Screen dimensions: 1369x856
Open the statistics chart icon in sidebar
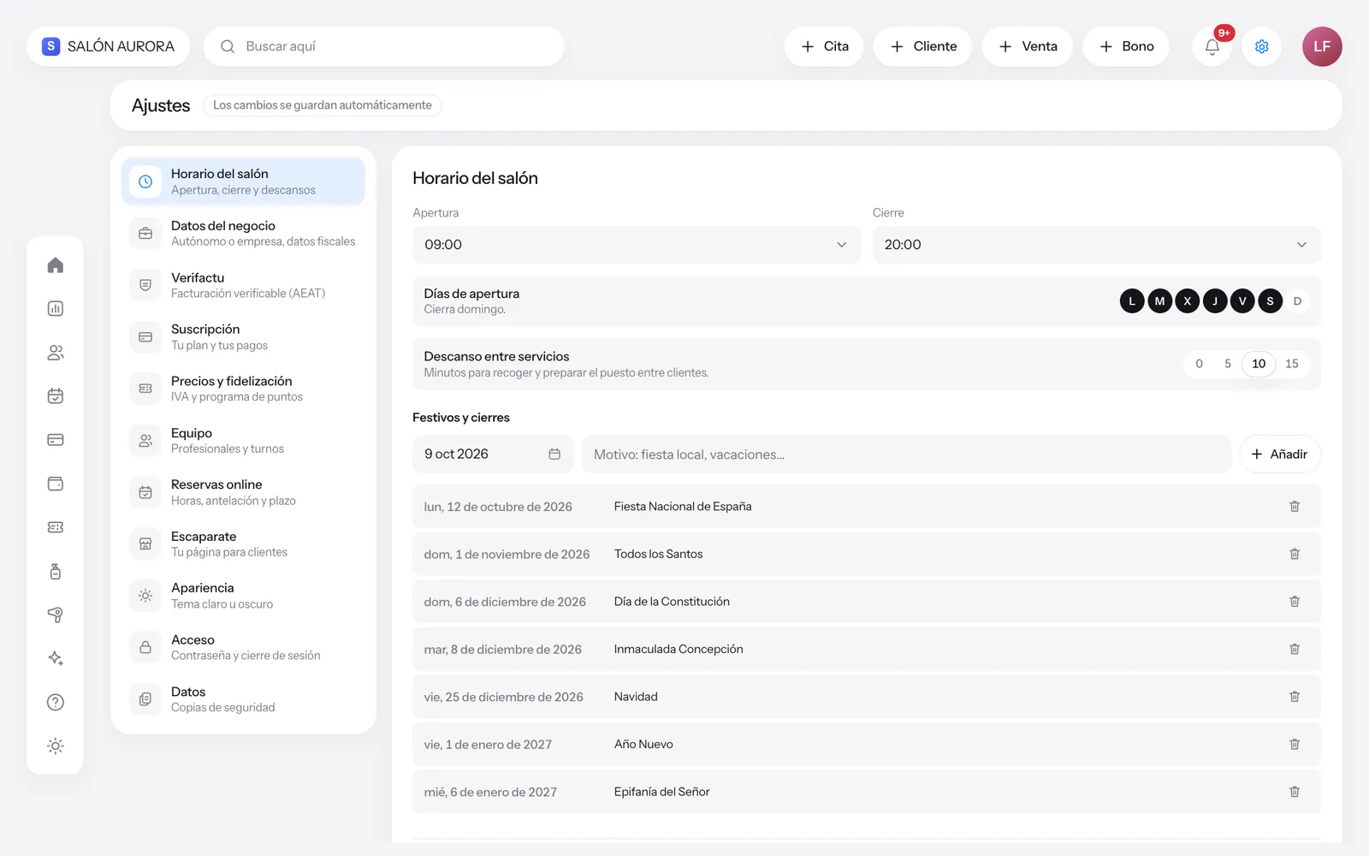click(x=56, y=309)
